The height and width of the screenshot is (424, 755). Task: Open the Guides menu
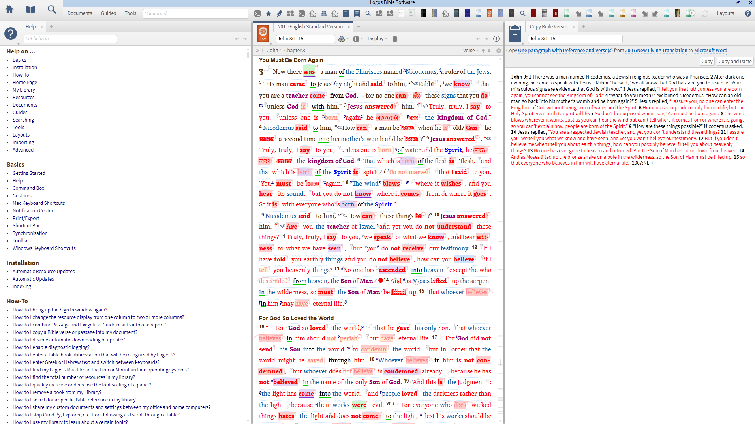[108, 13]
